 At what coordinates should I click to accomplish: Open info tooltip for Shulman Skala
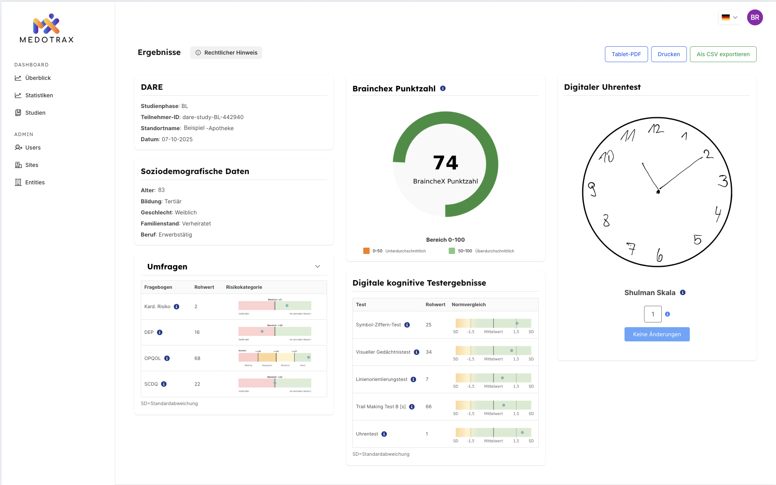pyautogui.click(x=682, y=292)
